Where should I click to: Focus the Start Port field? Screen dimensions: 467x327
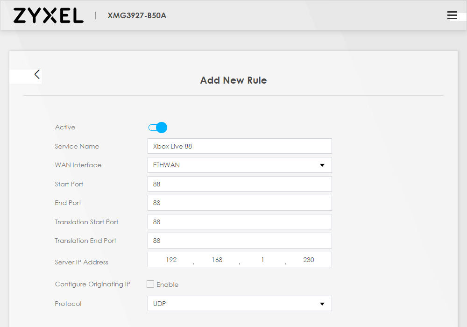239,184
